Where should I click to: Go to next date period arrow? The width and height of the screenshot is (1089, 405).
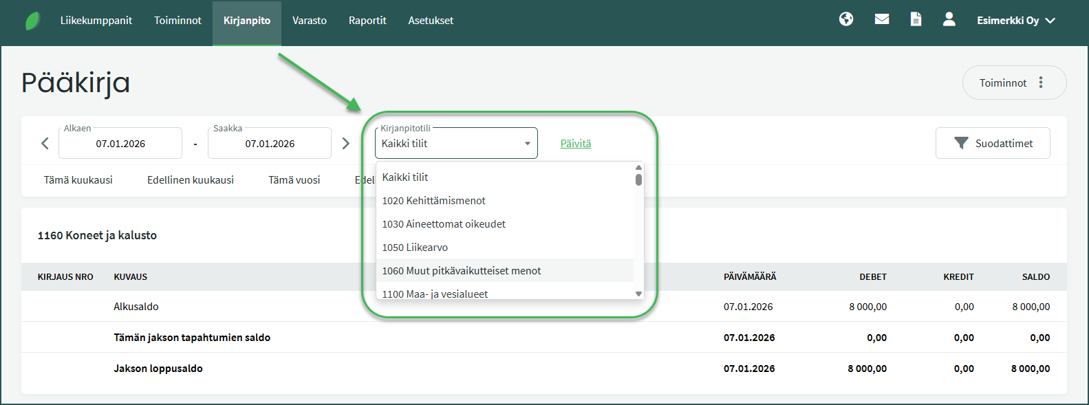[x=346, y=143]
